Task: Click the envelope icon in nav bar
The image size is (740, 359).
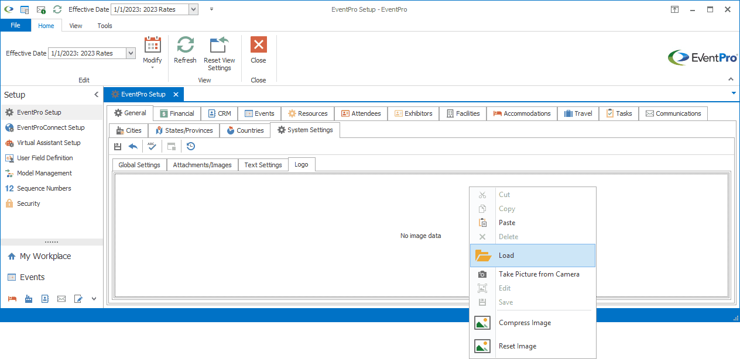Action: pos(61,299)
